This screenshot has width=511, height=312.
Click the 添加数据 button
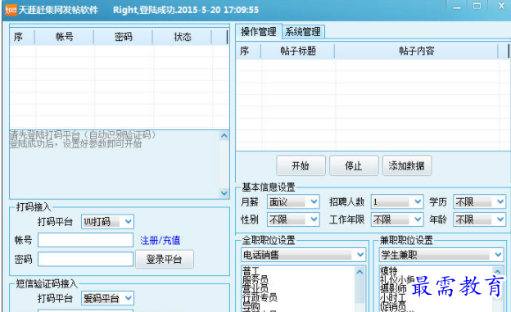[x=407, y=165]
